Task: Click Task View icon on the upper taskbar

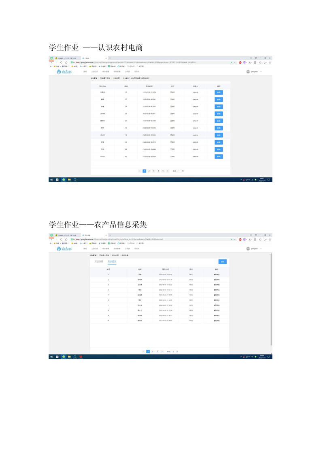Action: pos(57,180)
